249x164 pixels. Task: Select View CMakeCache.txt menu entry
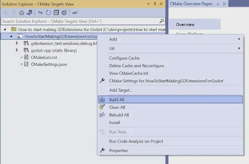pos(170,73)
